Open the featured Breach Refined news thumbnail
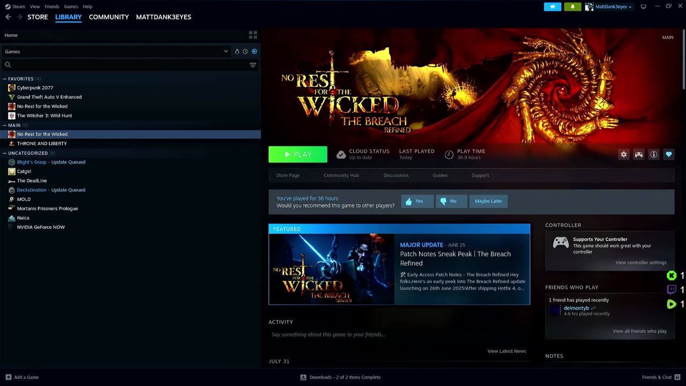Image resolution: width=686 pixels, height=386 pixels. pos(332,269)
